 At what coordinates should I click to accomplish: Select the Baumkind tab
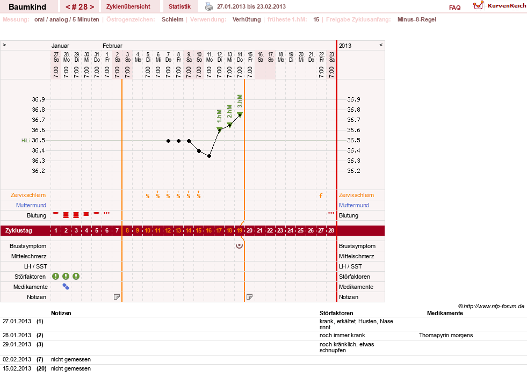[x=27, y=6]
